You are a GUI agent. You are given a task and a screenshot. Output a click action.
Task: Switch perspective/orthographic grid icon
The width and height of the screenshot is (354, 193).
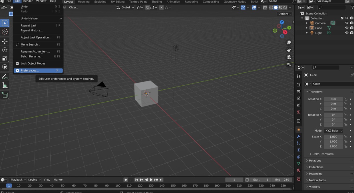pyautogui.click(x=289, y=65)
